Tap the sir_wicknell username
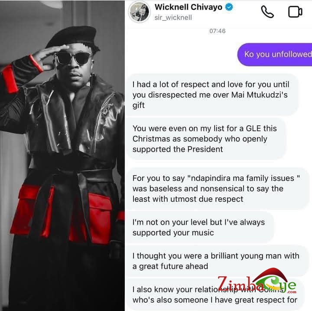This screenshot has width=312, height=311. (x=173, y=17)
